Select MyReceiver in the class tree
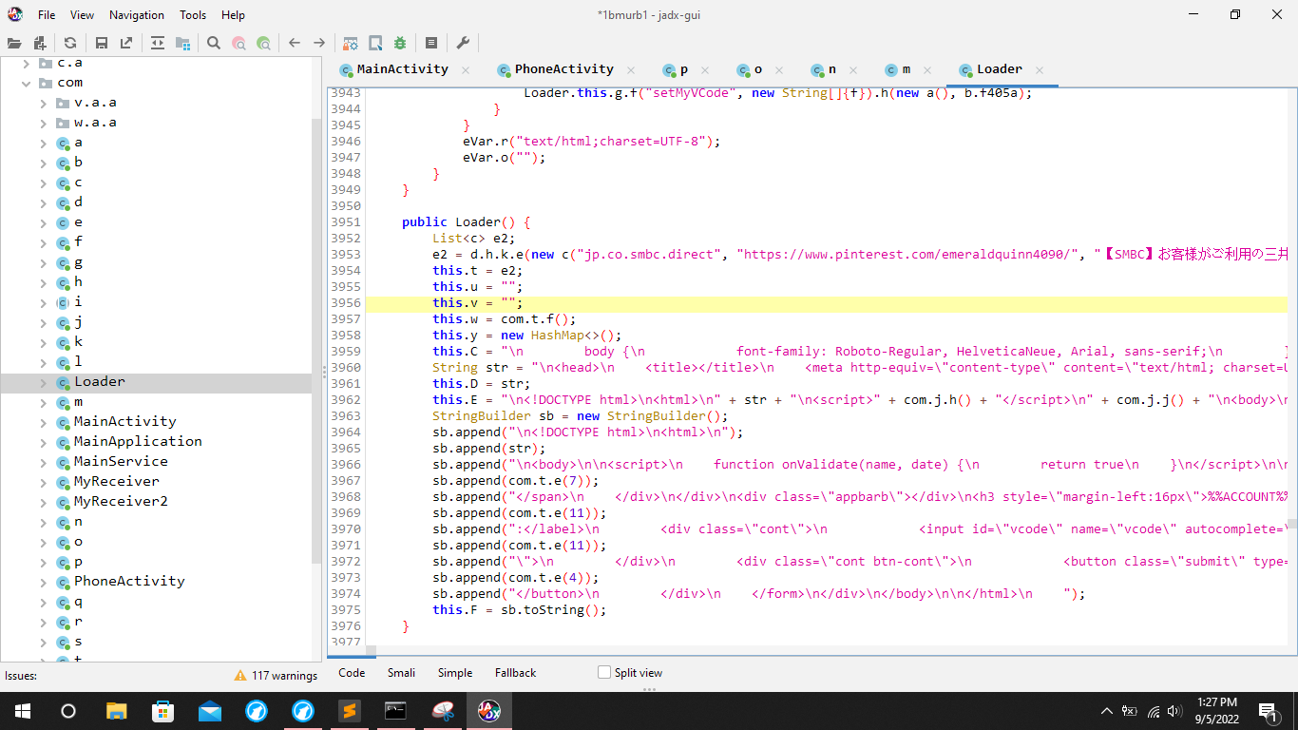The width and height of the screenshot is (1298, 730). 117,481
